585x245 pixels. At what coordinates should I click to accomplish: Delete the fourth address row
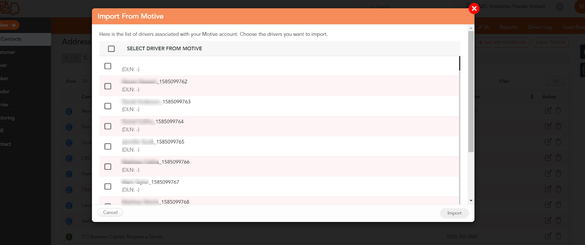click(558, 158)
